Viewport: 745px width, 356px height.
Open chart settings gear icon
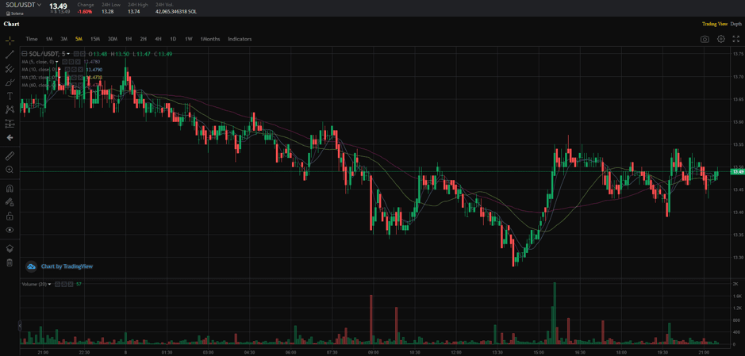point(720,39)
